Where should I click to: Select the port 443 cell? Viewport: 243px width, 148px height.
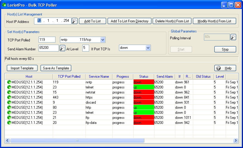pos(69,97)
